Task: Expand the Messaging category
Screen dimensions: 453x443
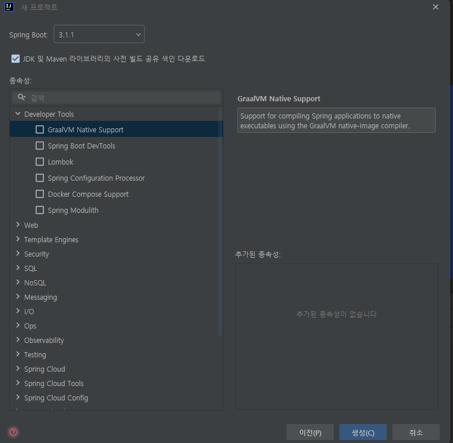Action: 18,297
